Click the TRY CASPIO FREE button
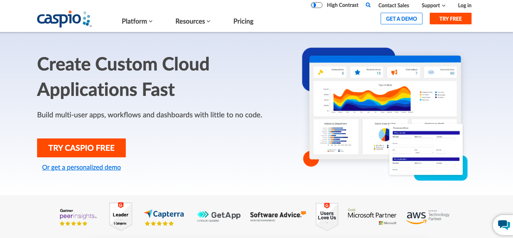 [x=81, y=148]
